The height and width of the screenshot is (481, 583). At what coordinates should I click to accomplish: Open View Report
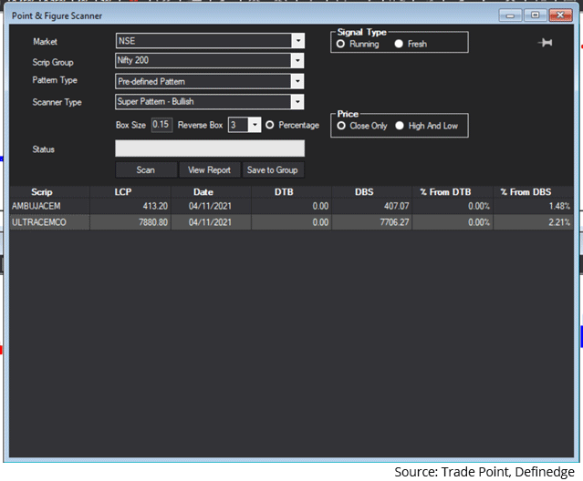[209, 170]
